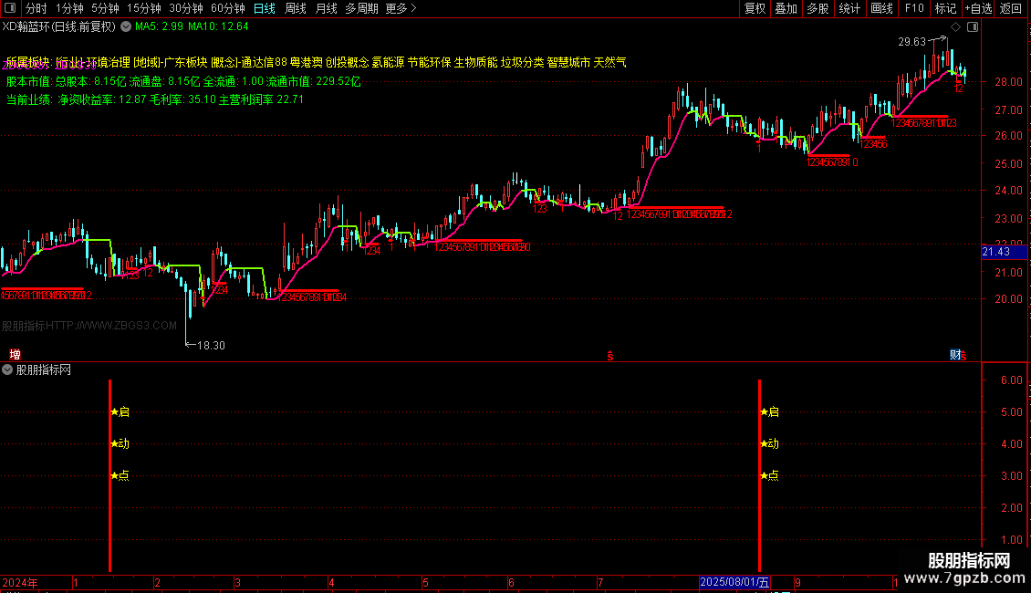Open the 股朋指标网 sub-indicator dropdown
The width and height of the screenshot is (1031, 593).
tap(7, 370)
